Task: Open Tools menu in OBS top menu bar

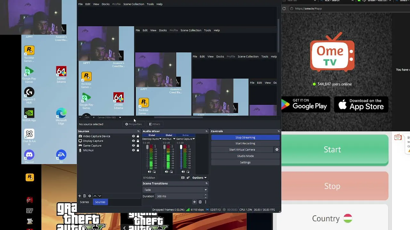Action: [150, 4]
